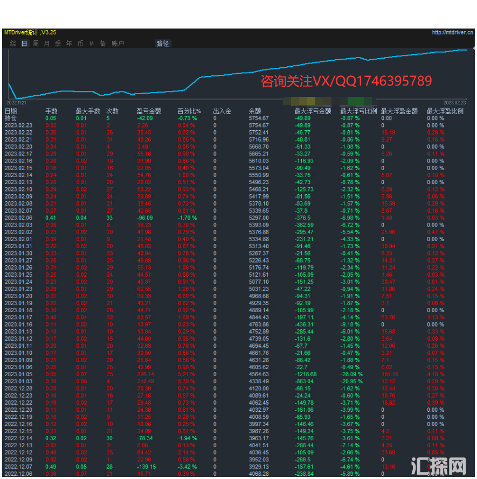Click the 80.57 profit on 2023.01.17
477x479 pixels.
click(144, 318)
